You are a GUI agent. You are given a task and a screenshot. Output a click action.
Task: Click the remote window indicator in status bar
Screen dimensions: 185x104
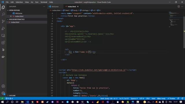(x=2, y=99)
